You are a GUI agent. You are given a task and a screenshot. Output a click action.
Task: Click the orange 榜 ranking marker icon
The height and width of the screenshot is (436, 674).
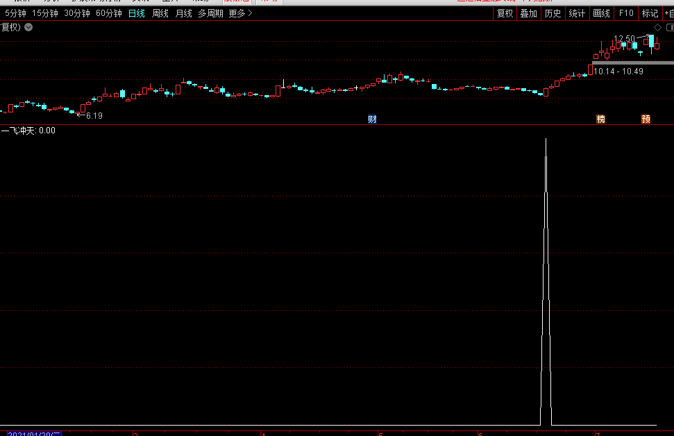(x=600, y=119)
